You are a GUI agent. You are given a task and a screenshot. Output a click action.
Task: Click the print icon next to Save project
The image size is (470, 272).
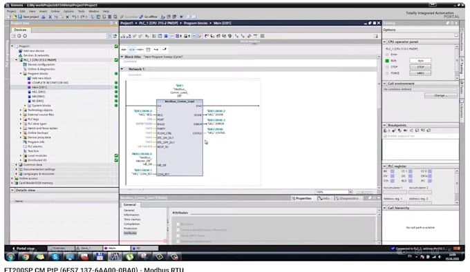coord(44,17)
